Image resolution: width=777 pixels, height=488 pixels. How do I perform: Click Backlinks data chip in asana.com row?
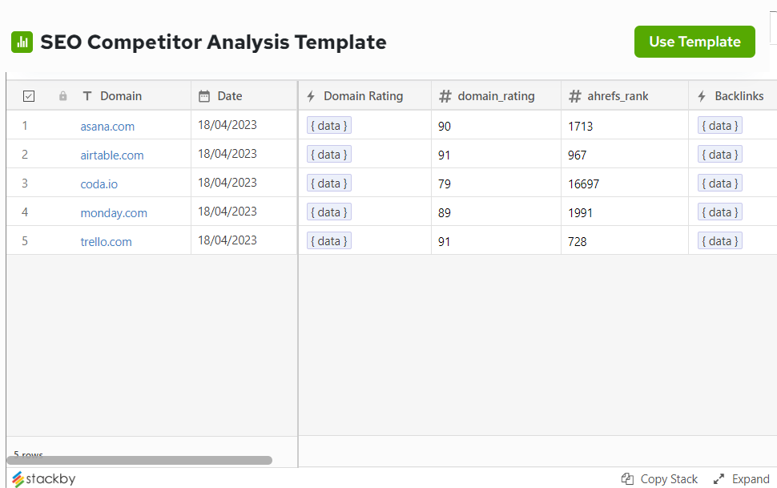point(720,126)
